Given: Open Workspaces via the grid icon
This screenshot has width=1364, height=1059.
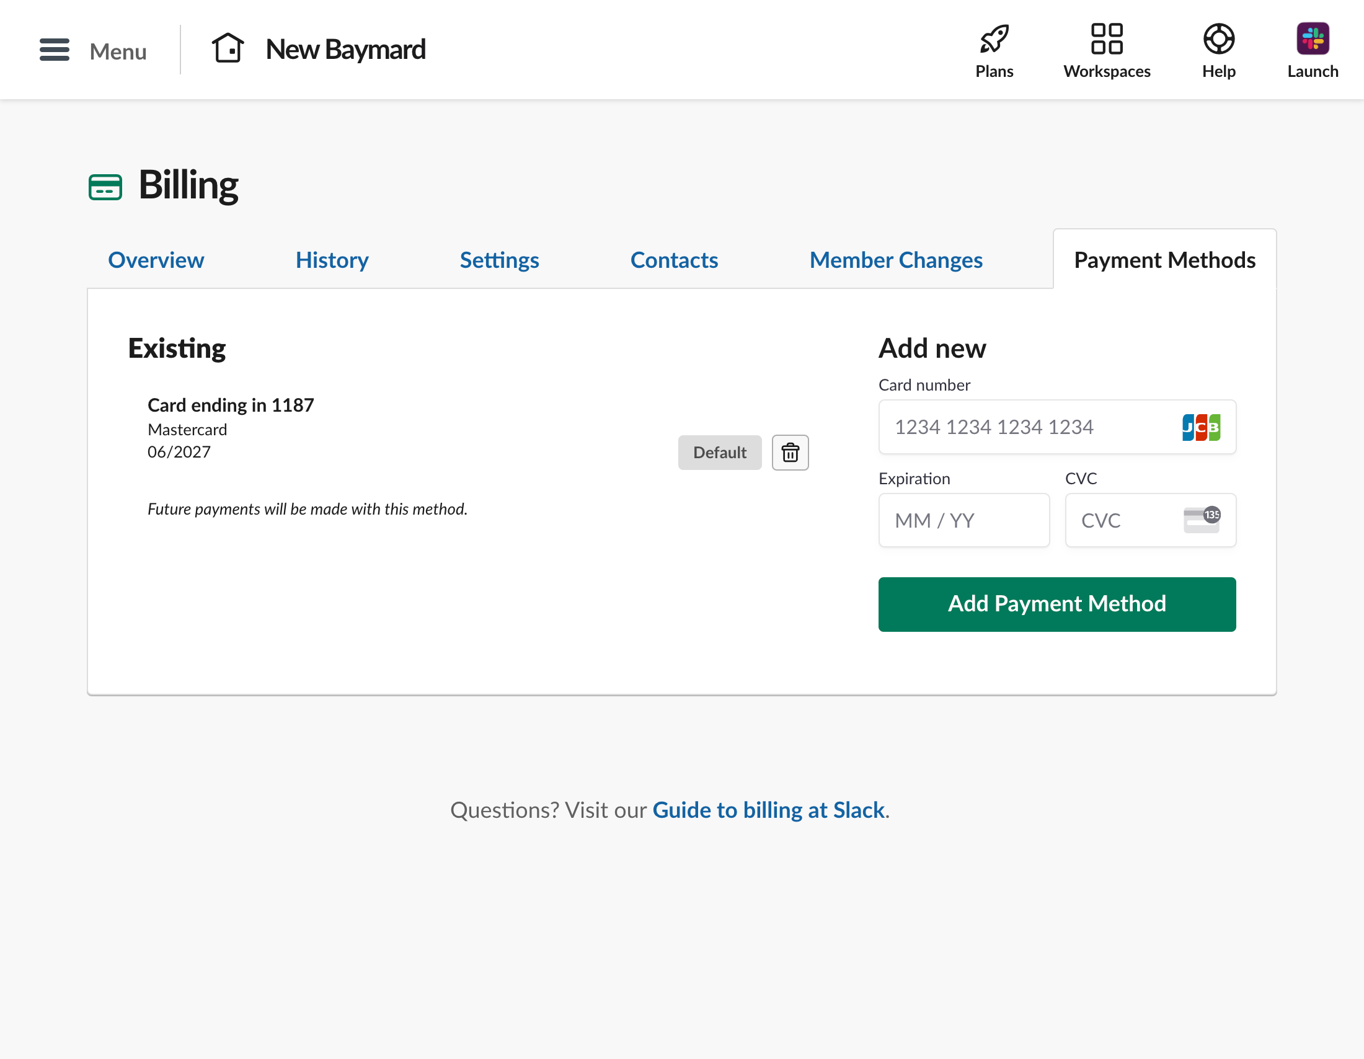Looking at the screenshot, I should click(1106, 38).
